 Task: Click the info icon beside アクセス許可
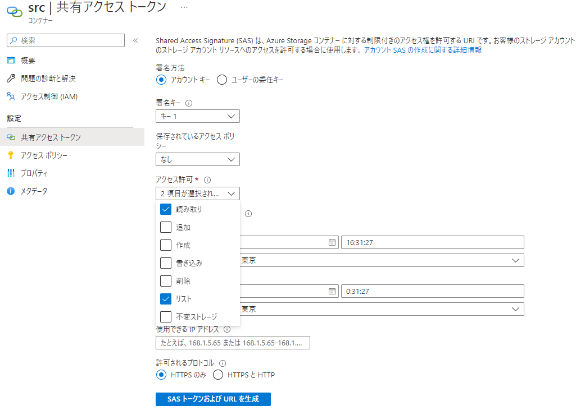207,180
